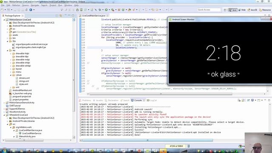Switch to the Web perspective
Viewport: 272px width, 153px height.
point(242,10)
